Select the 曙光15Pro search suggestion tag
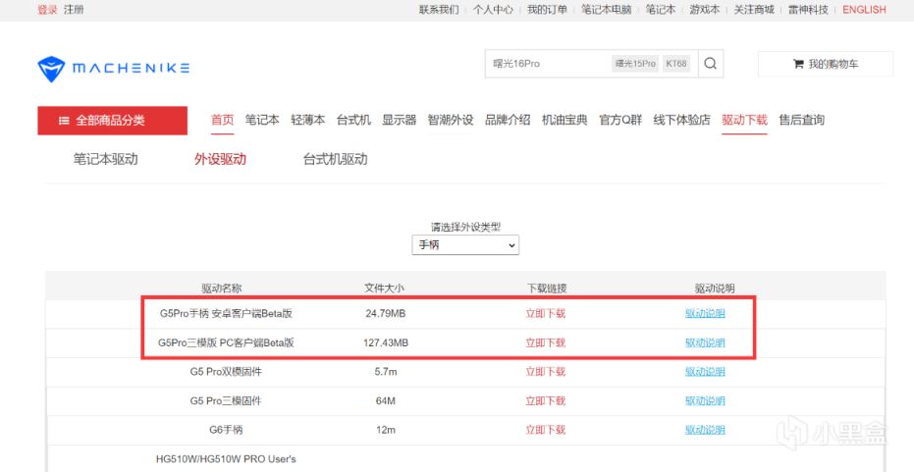The height and width of the screenshot is (472, 914). [635, 64]
